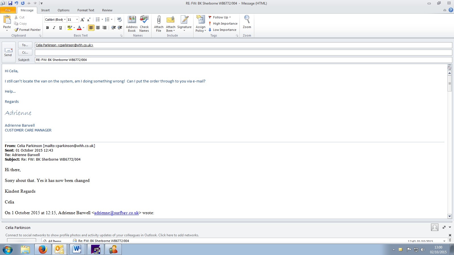Viewport: 454px width, 255px height.
Task: Open the font color picker arrow
Action: (83, 28)
